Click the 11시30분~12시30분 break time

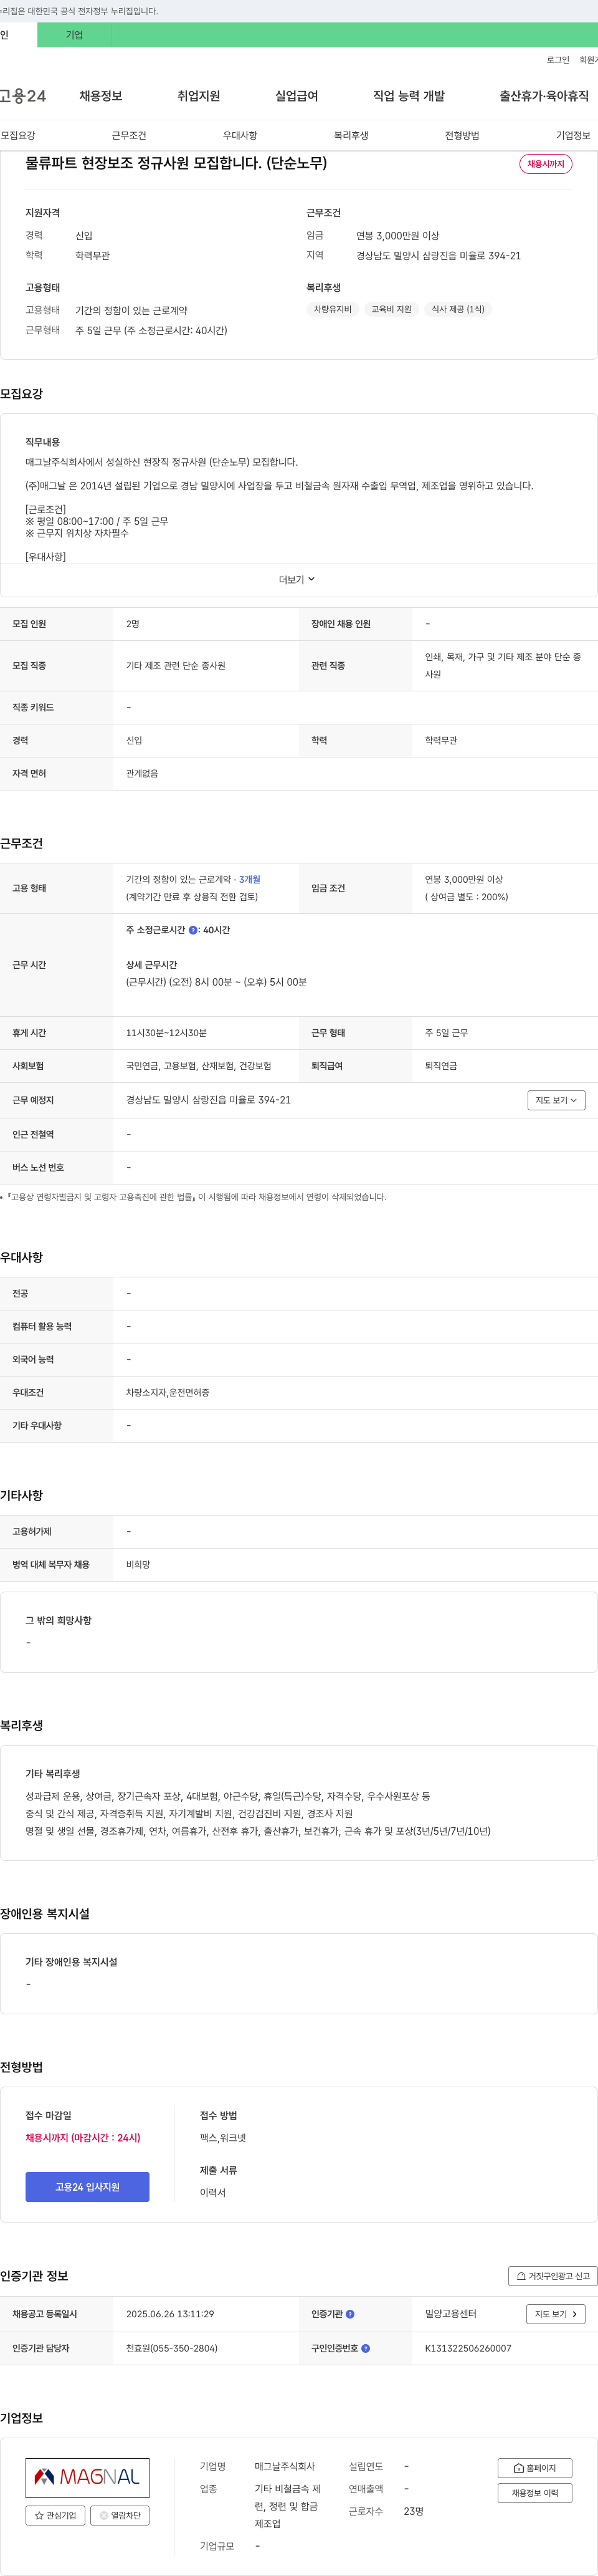pos(166,1033)
